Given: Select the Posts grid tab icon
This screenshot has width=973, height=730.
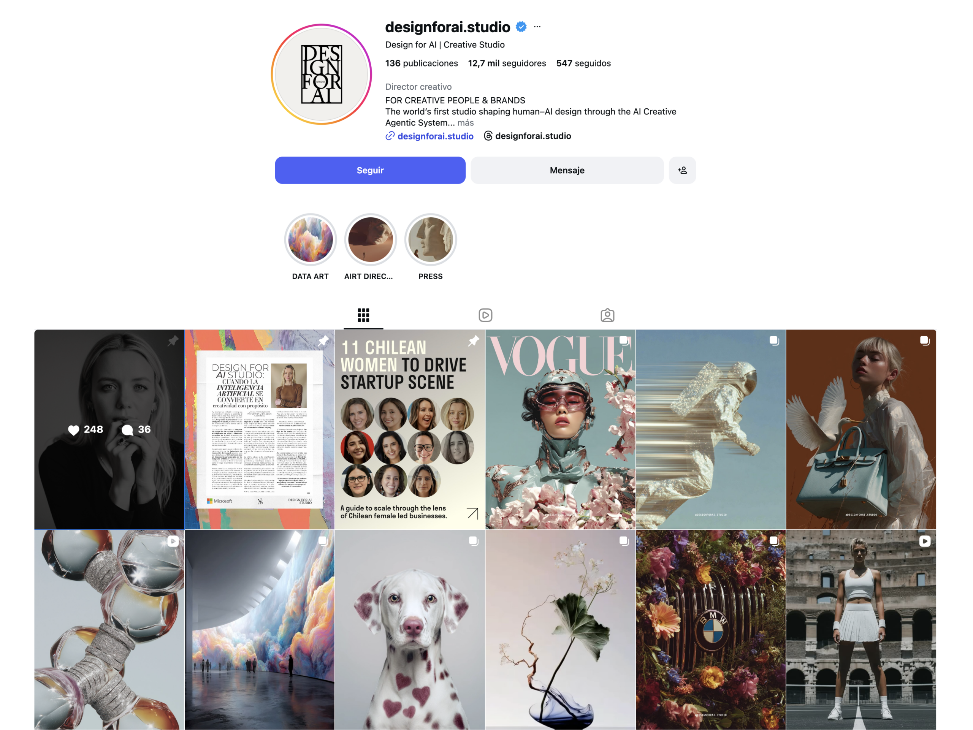Looking at the screenshot, I should click(x=363, y=315).
